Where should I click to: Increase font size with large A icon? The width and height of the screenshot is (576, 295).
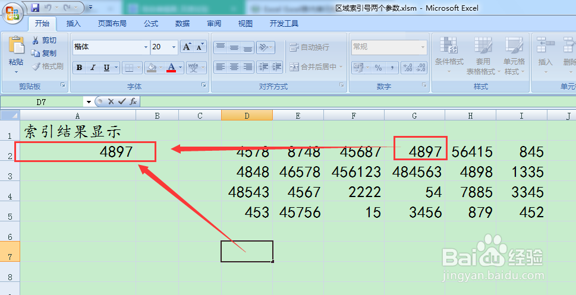pyautogui.click(x=187, y=47)
